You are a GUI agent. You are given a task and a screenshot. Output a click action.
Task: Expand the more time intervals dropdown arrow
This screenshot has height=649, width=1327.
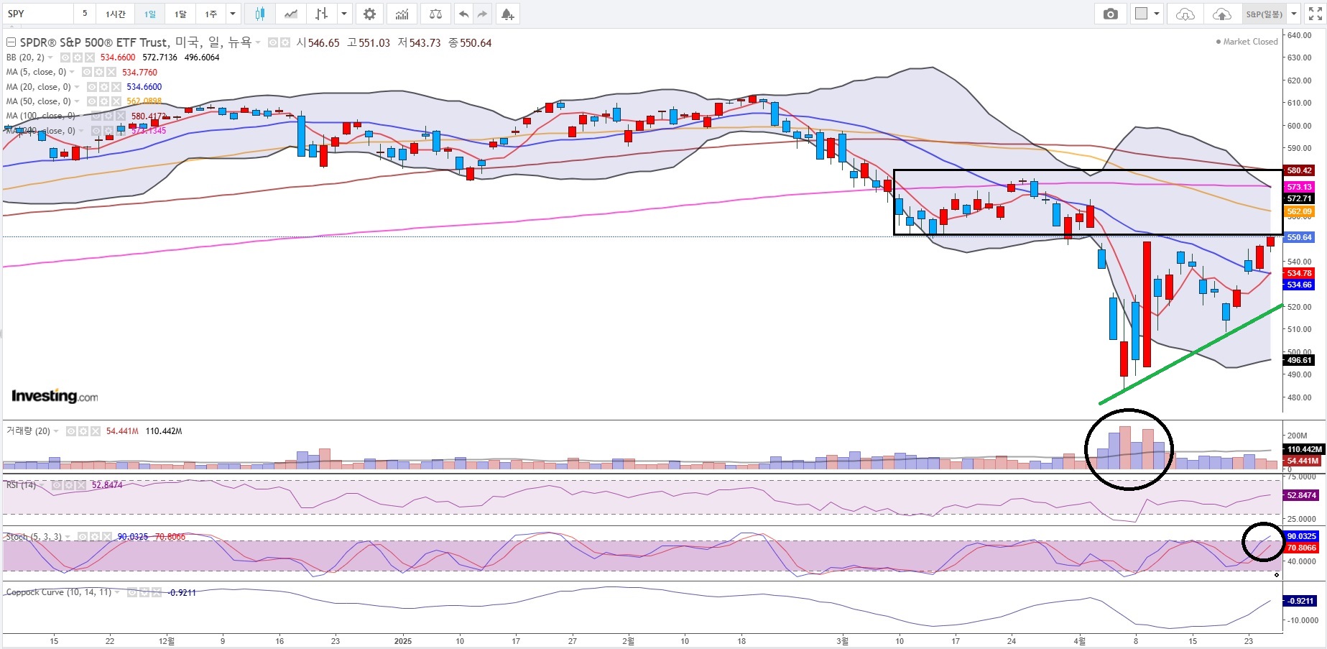click(x=233, y=14)
